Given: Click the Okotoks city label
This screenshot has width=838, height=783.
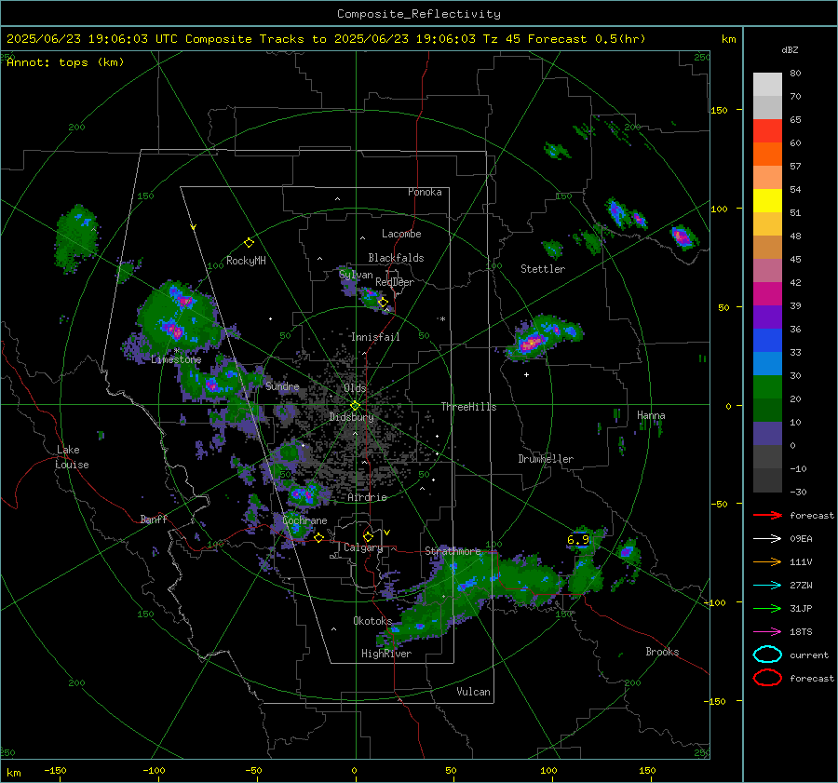Looking at the screenshot, I should click(x=372, y=621).
